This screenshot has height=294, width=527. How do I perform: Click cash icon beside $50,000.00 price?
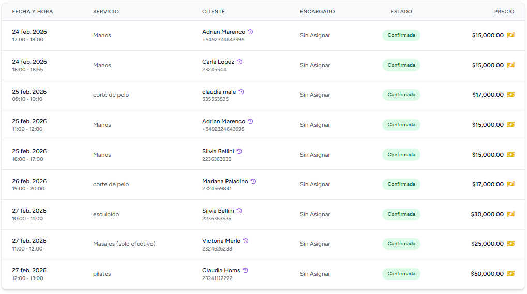pos(510,274)
